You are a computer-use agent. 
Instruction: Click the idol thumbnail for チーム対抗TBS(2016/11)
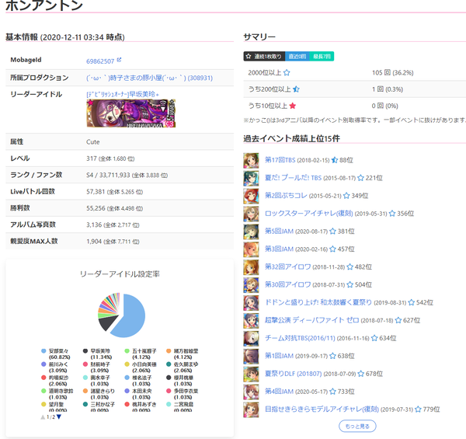coord(251,339)
